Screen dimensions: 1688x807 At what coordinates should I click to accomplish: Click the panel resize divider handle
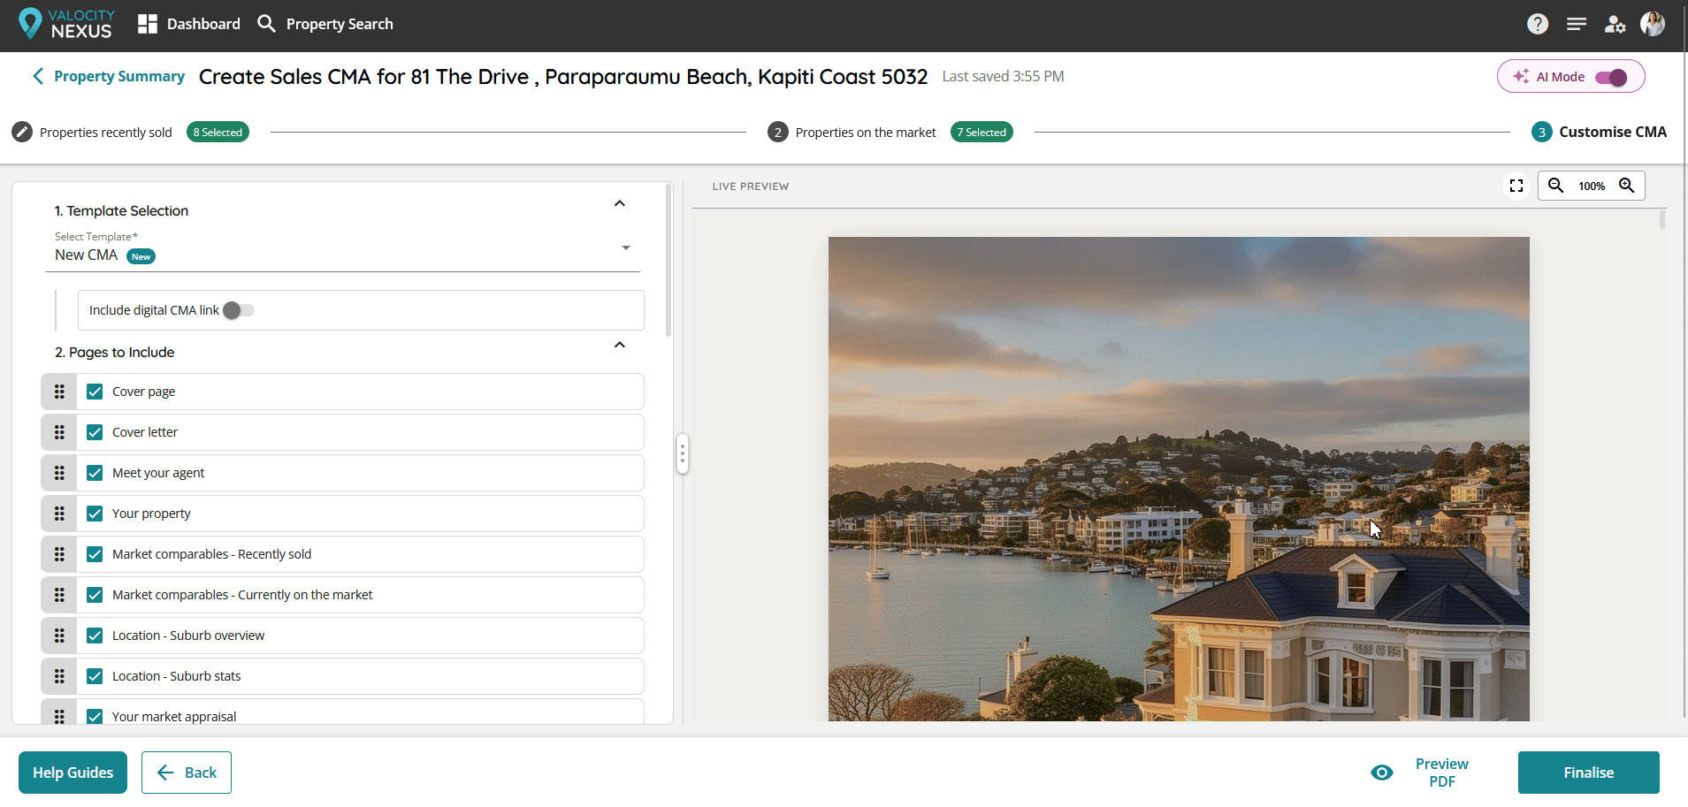pyautogui.click(x=683, y=454)
